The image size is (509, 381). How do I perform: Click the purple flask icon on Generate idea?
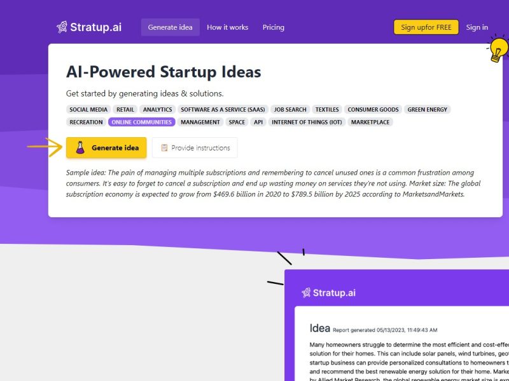pos(80,148)
